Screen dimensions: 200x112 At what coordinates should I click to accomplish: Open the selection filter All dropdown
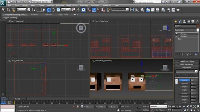click(x=21, y=9)
